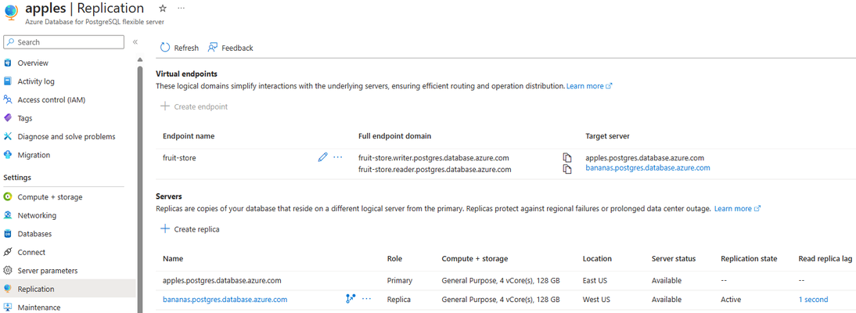Click the Replication globe icon
856x313 pixels.
8,289
